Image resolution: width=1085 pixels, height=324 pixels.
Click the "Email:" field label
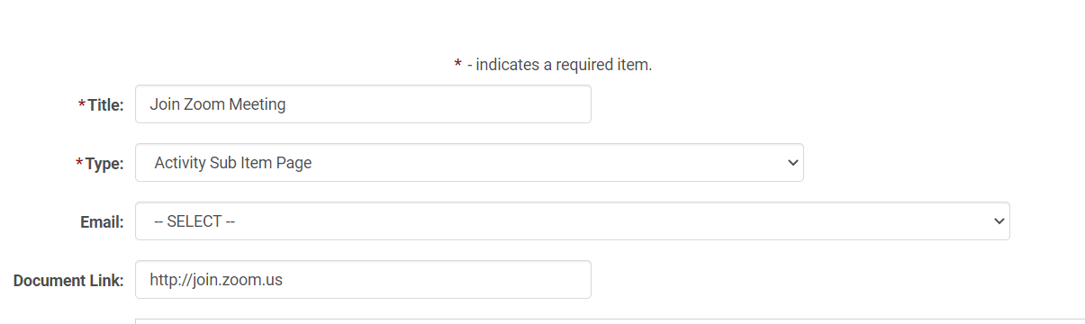click(102, 222)
